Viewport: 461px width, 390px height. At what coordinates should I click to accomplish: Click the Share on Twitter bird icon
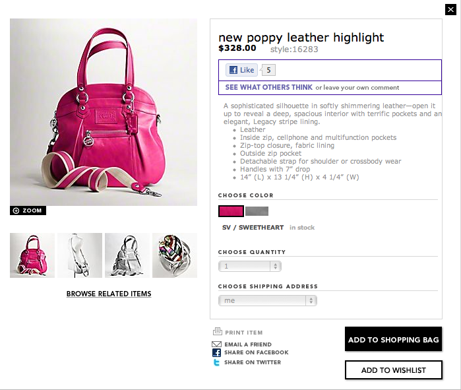[x=216, y=362]
